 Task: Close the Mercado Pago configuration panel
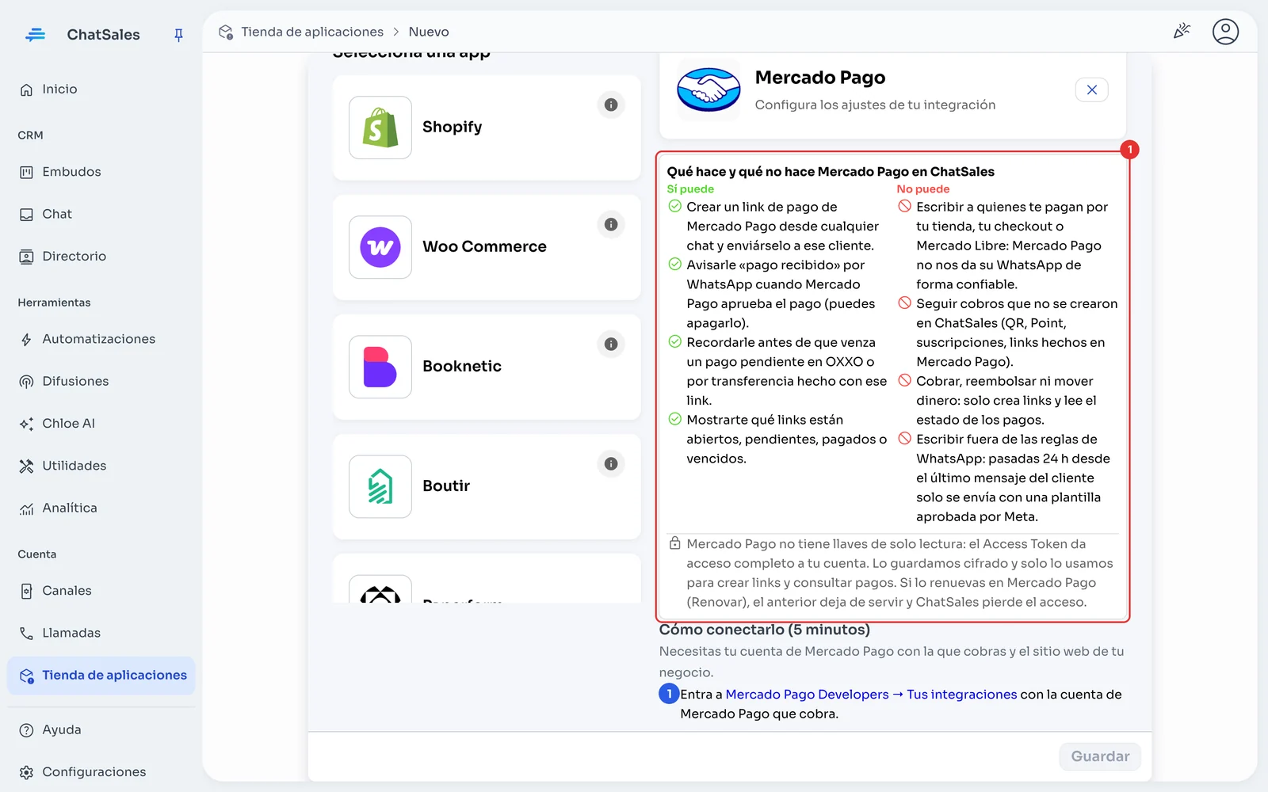point(1092,89)
